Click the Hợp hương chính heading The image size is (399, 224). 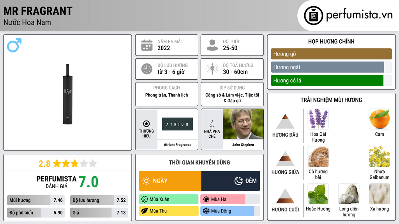pyautogui.click(x=331, y=41)
